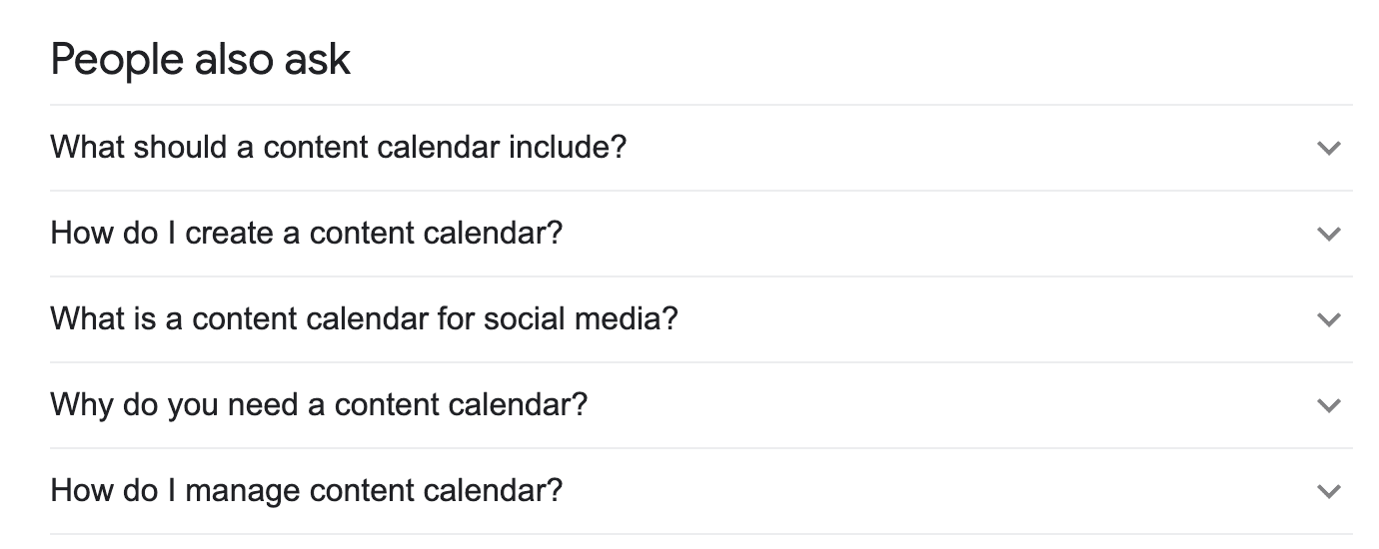The image size is (1379, 549).
Task: Click the 'People also ask' heading
Action: point(200,60)
